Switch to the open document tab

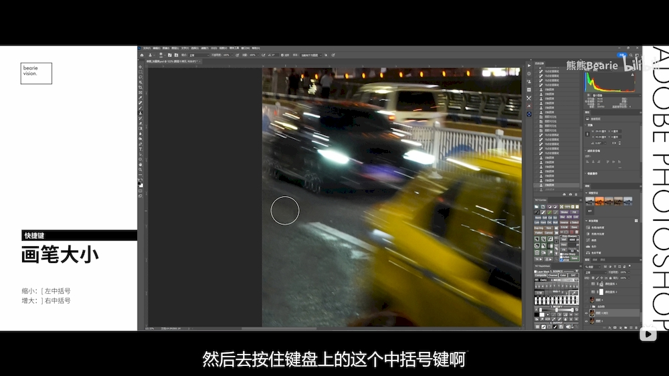[x=171, y=61]
